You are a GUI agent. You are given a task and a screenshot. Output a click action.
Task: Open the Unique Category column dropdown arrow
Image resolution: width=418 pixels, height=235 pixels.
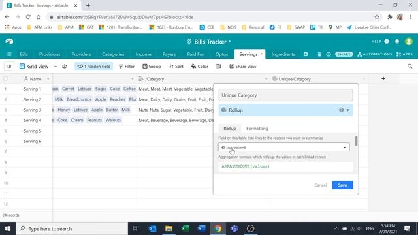[364, 79]
